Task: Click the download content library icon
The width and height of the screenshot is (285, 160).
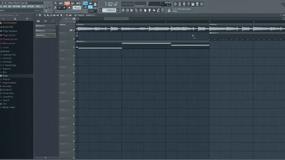Action: (x=169, y=10)
